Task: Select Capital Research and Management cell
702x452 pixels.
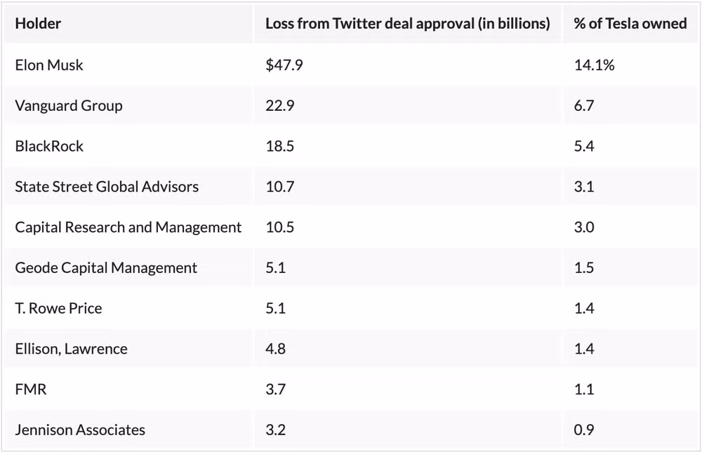Action: click(128, 227)
